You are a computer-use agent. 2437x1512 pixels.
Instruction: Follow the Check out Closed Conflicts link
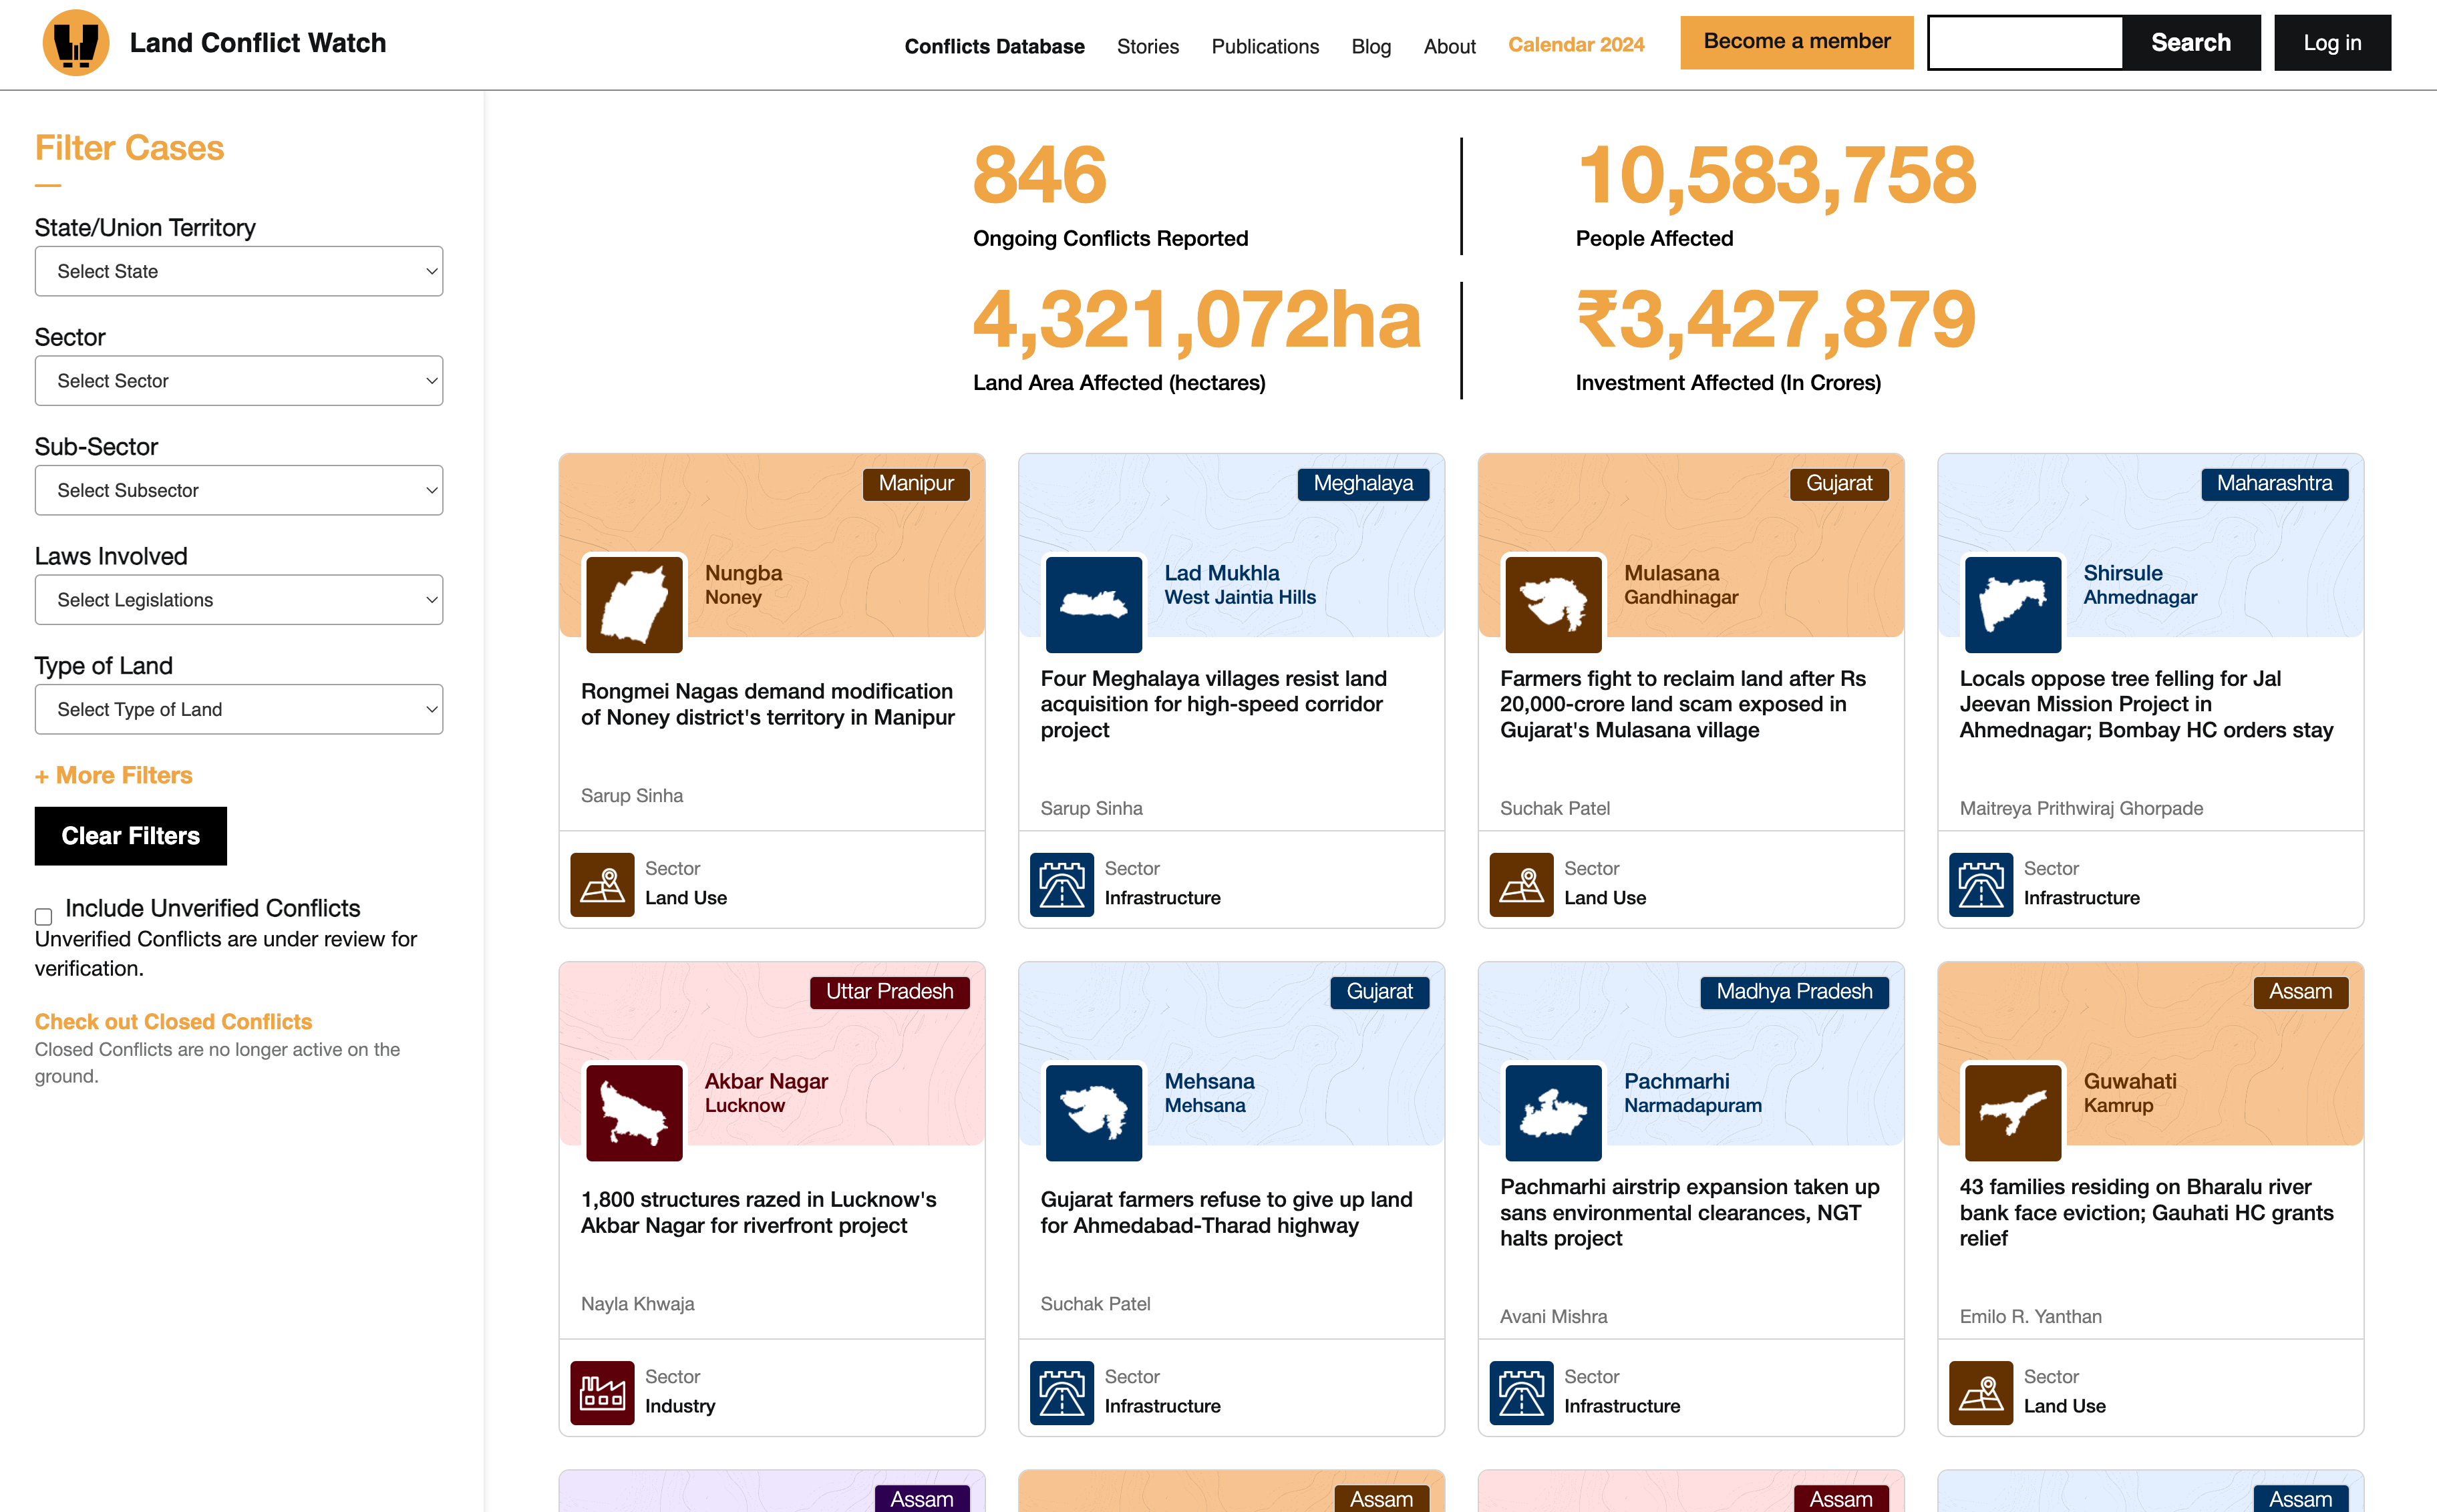click(x=173, y=1021)
